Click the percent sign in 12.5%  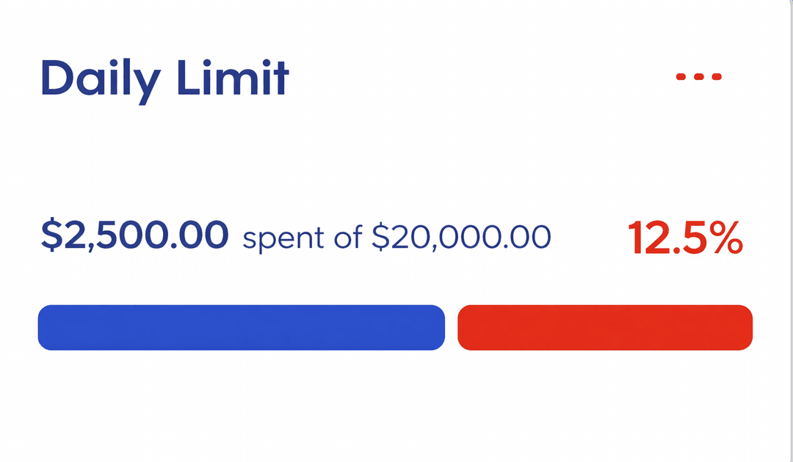point(725,238)
